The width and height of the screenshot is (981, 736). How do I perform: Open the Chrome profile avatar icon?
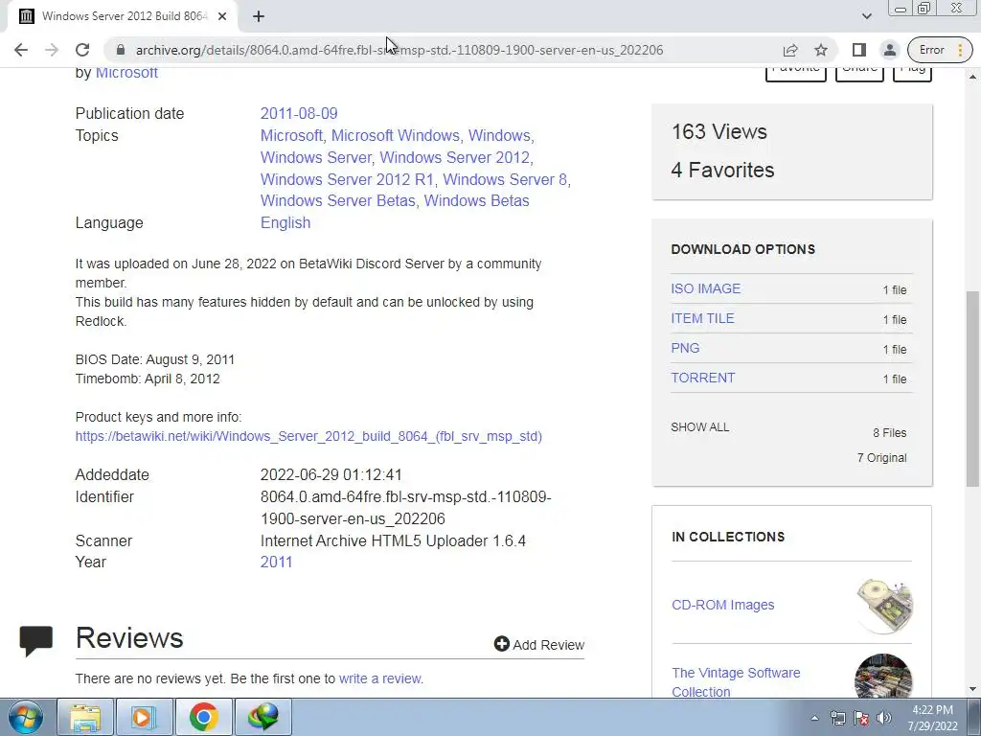click(x=889, y=50)
